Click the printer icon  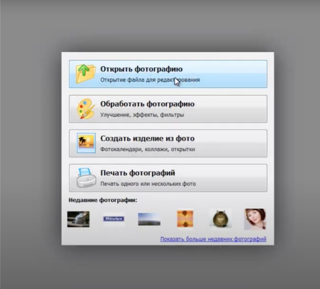86,178
